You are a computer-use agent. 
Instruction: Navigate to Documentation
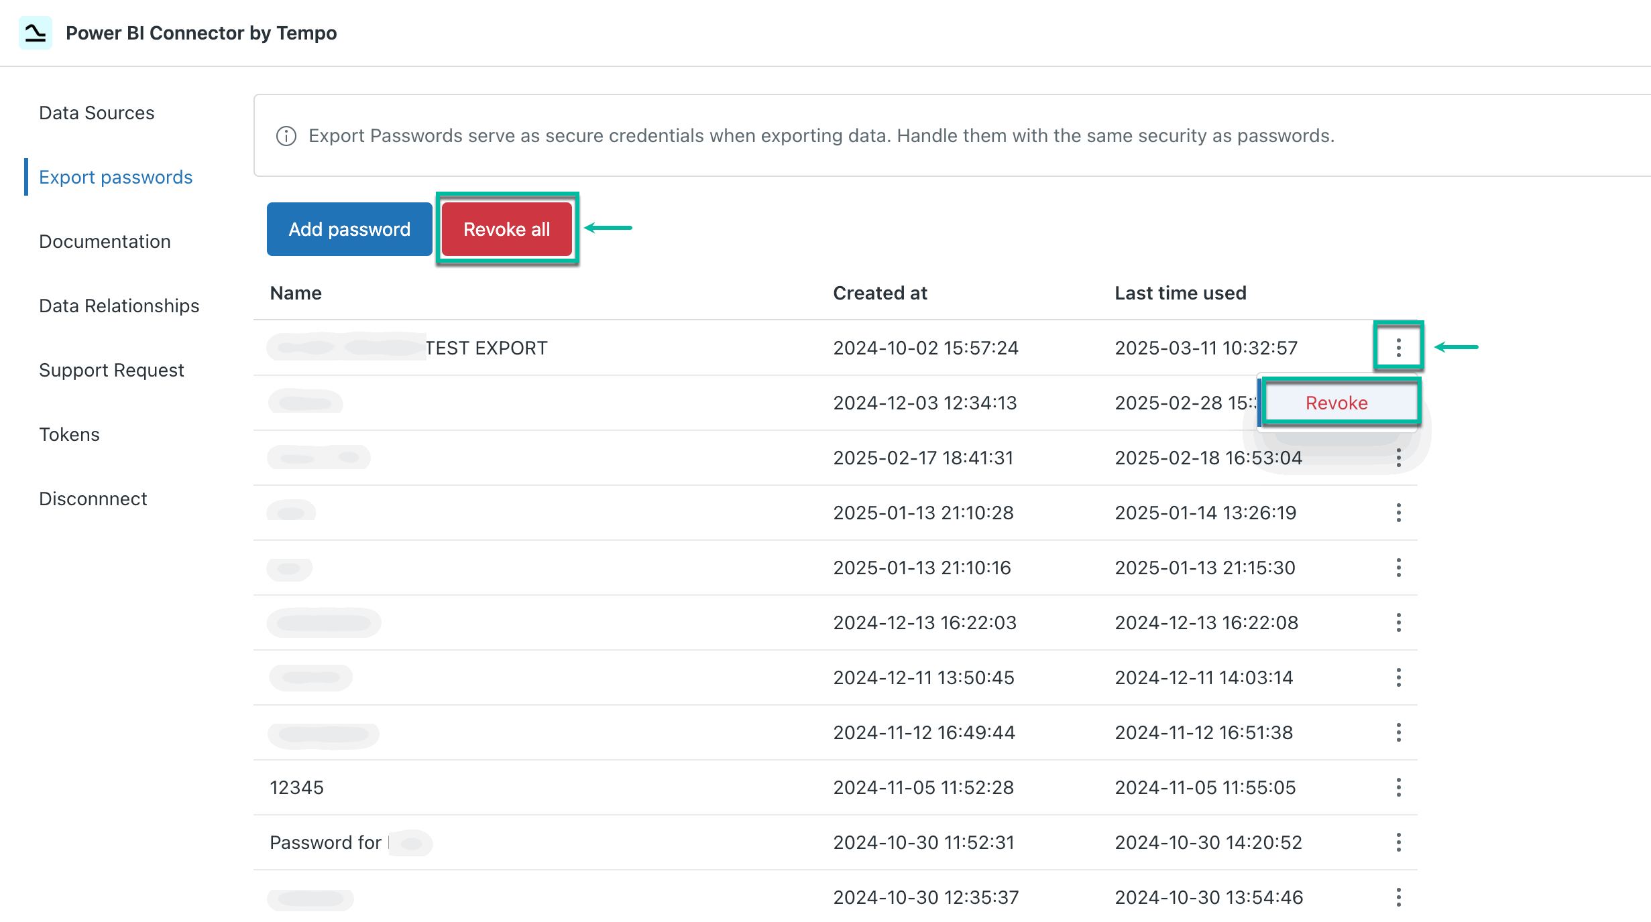coord(105,241)
